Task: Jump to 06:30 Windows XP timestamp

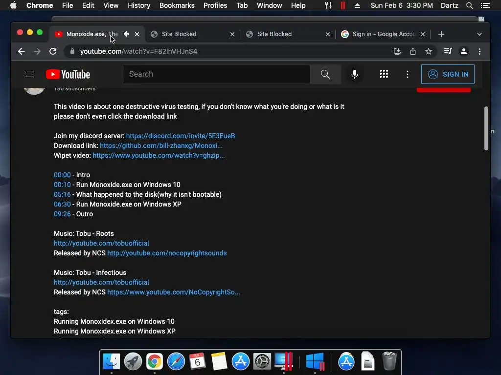Action: coord(62,205)
